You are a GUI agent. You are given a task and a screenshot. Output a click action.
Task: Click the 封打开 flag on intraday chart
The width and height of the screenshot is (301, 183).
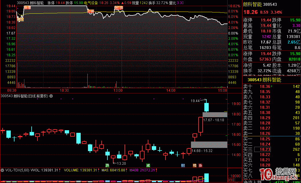click(x=118, y=8)
